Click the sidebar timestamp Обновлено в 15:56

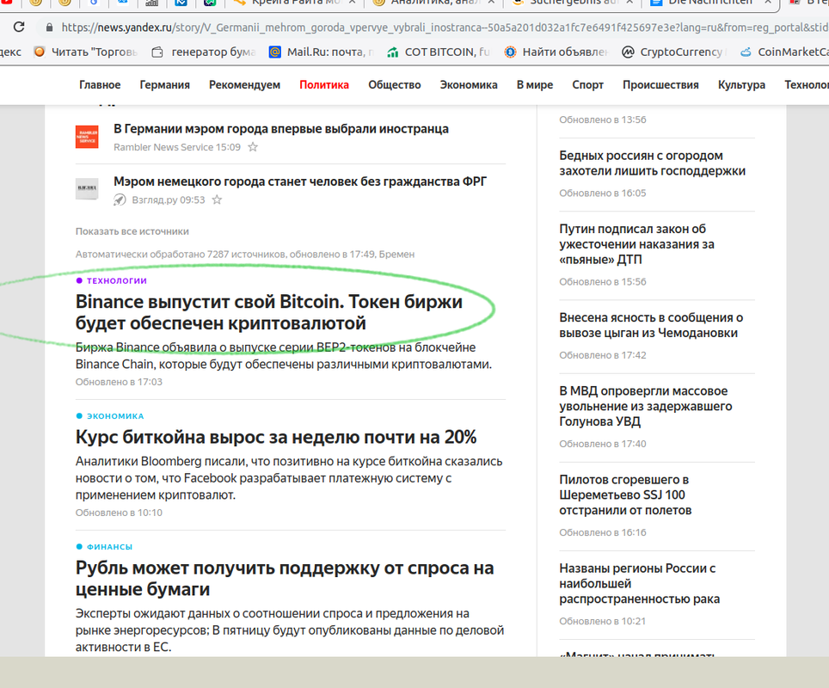coord(603,282)
